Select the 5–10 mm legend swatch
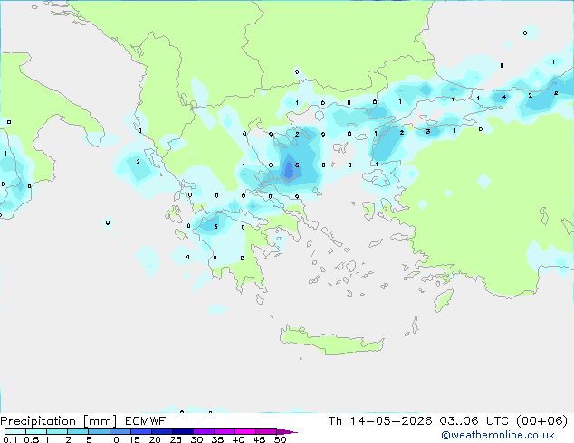The width and height of the screenshot is (574, 443). [x=99, y=431]
